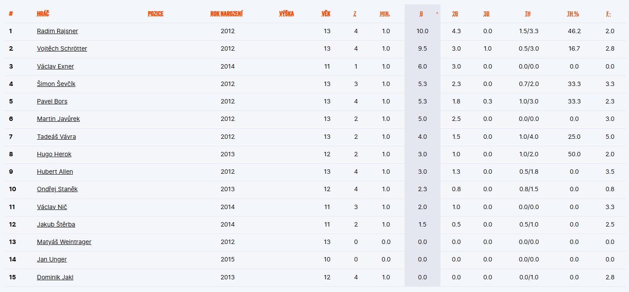Sort table by HRÁČ column

[x=43, y=14]
